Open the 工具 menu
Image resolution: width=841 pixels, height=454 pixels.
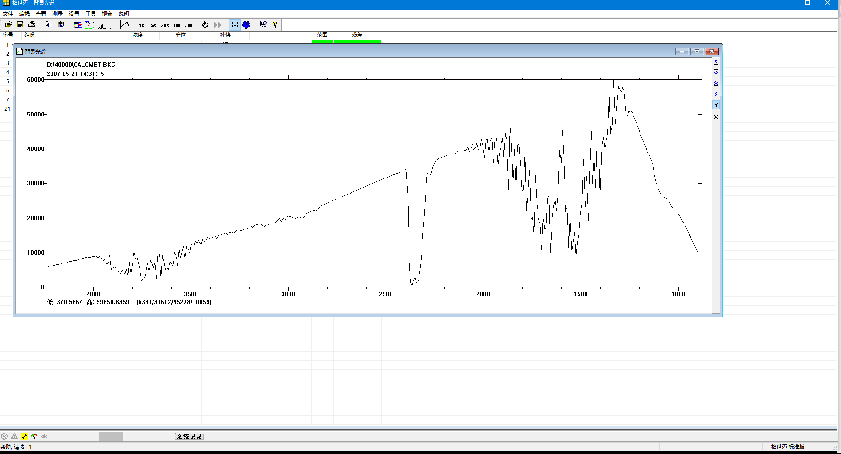[91, 14]
